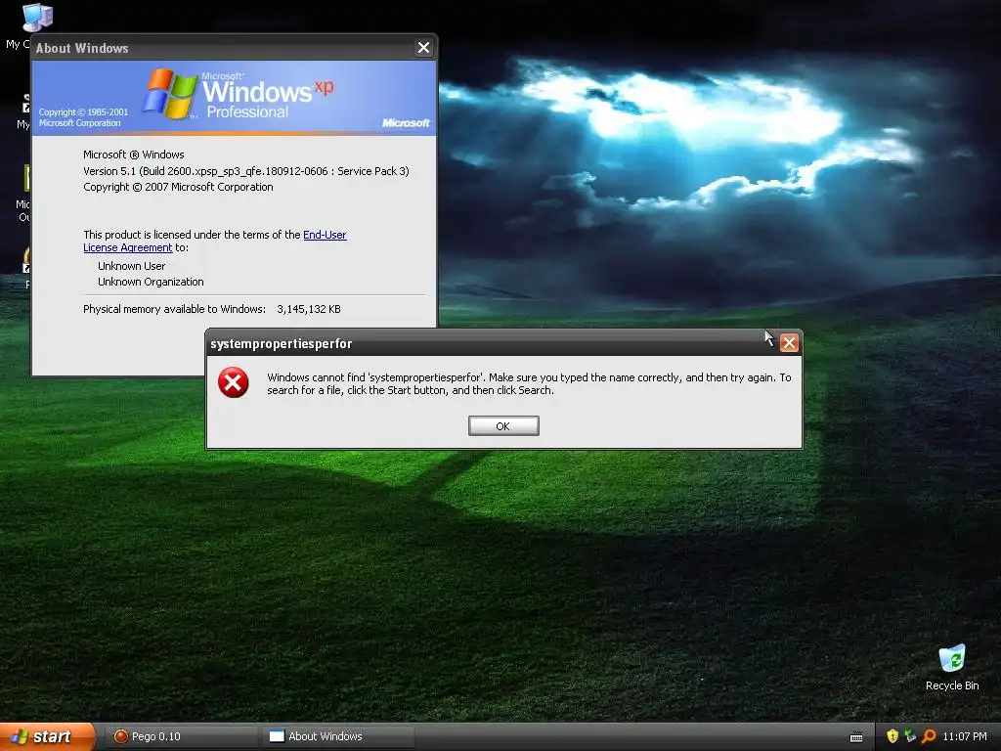Viewport: 1001px width, 751px height.
Task: Click the 11:07 PM system clock
Action: [x=965, y=736]
